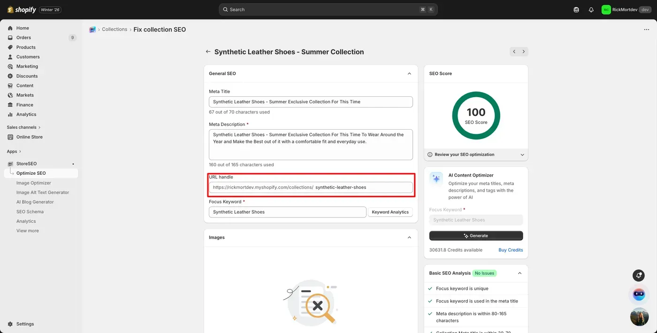Expand Review your SEO optimization
This screenshot has height=333, width=657.
476,155
